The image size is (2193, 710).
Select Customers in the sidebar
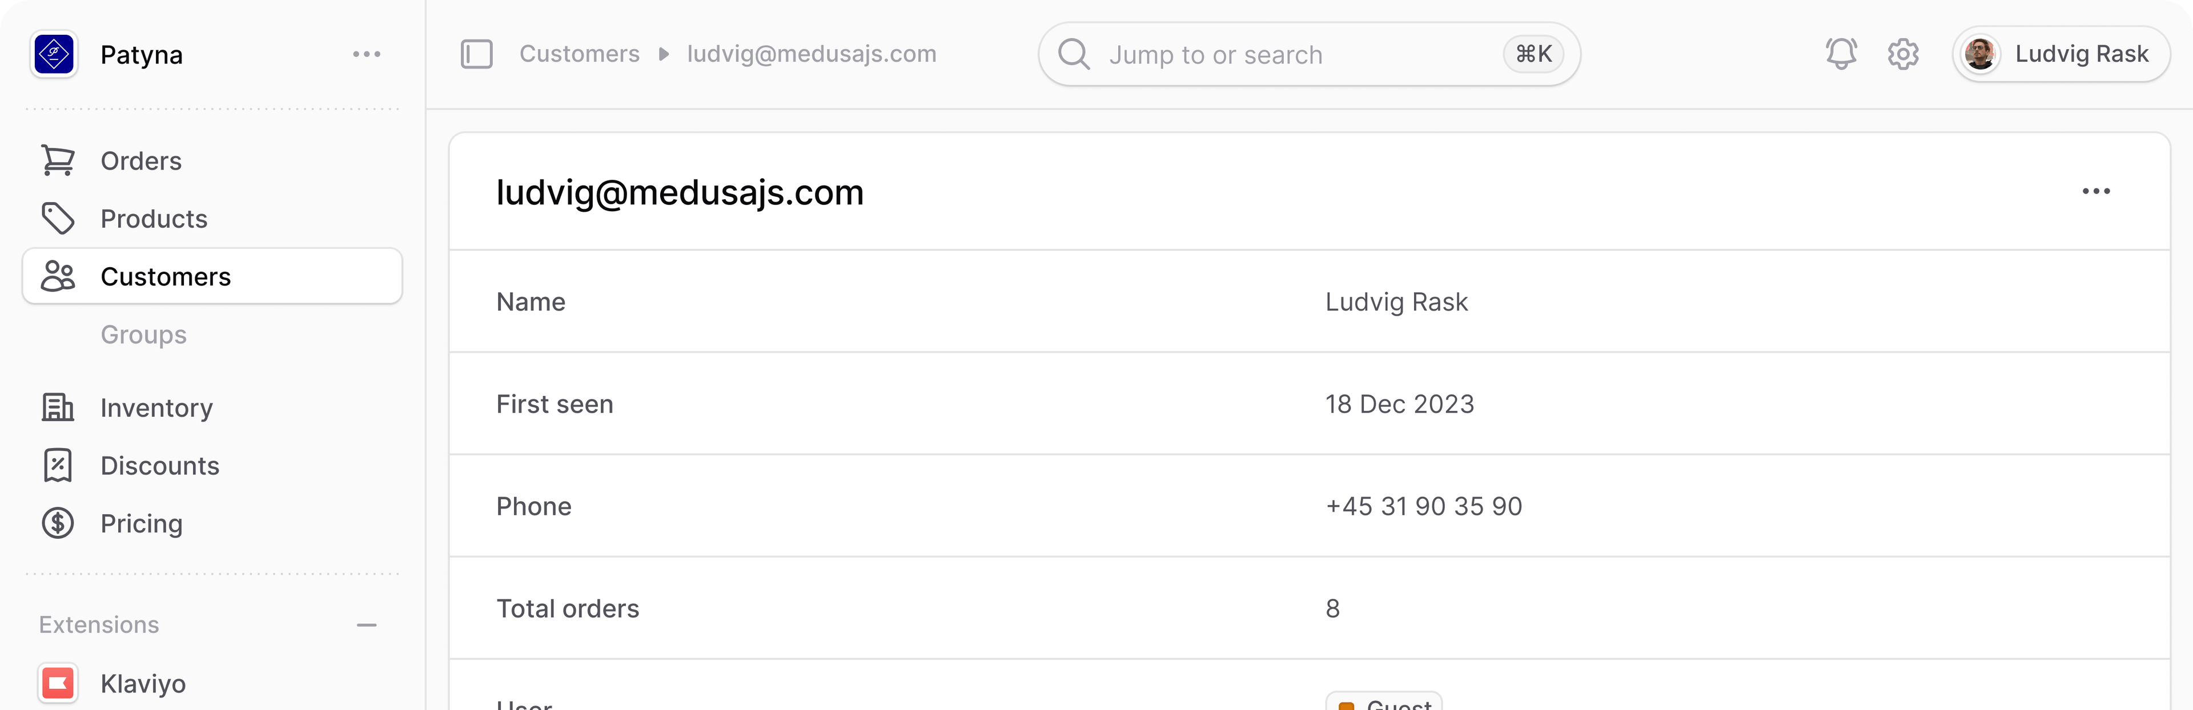point(212,276)
